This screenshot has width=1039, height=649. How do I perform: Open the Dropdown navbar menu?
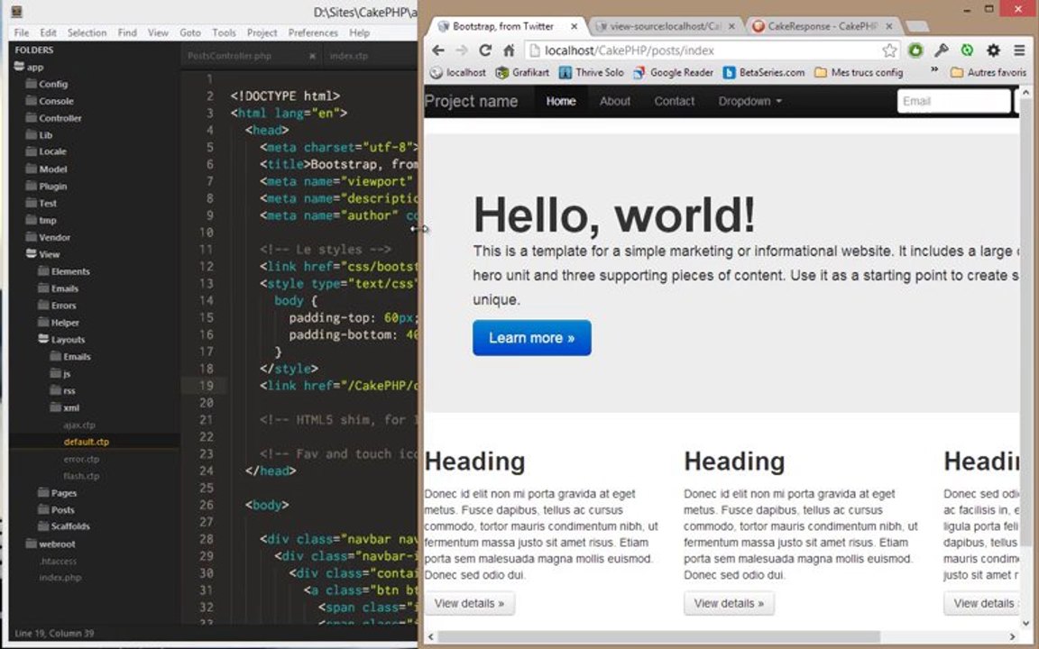(x=750, y=101)
